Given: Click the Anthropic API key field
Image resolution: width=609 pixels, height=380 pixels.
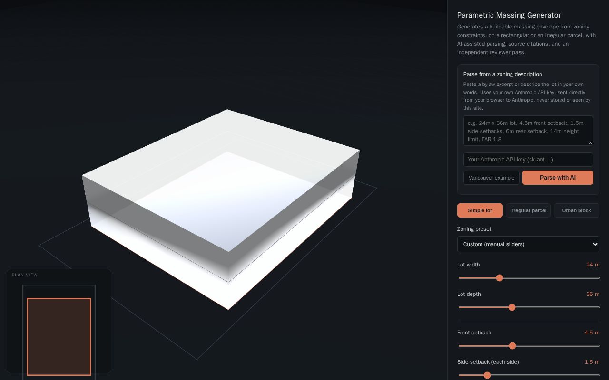Looking at the screenshot, I should 528,160.
